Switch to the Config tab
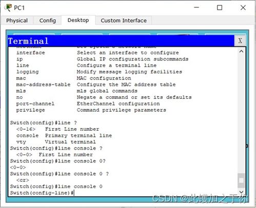The height and width of the screenshot is (208, 256). coord(48,20)
